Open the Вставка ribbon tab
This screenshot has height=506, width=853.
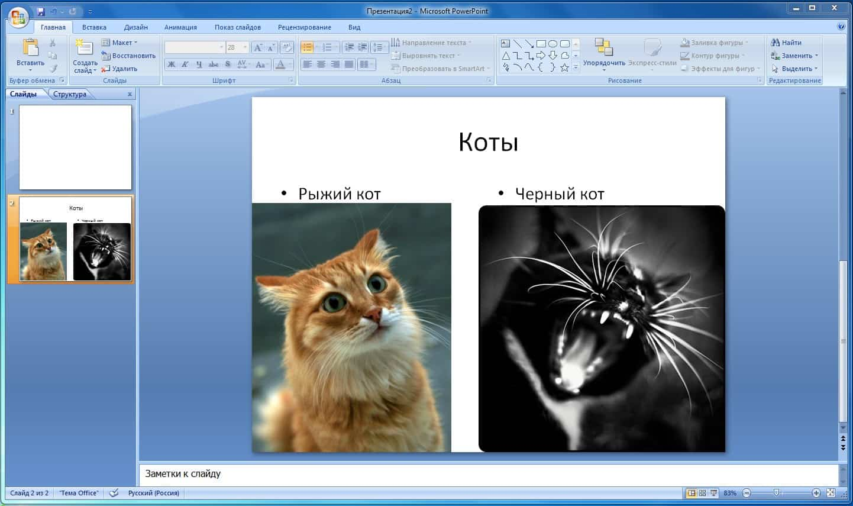(x=94, y=27)
